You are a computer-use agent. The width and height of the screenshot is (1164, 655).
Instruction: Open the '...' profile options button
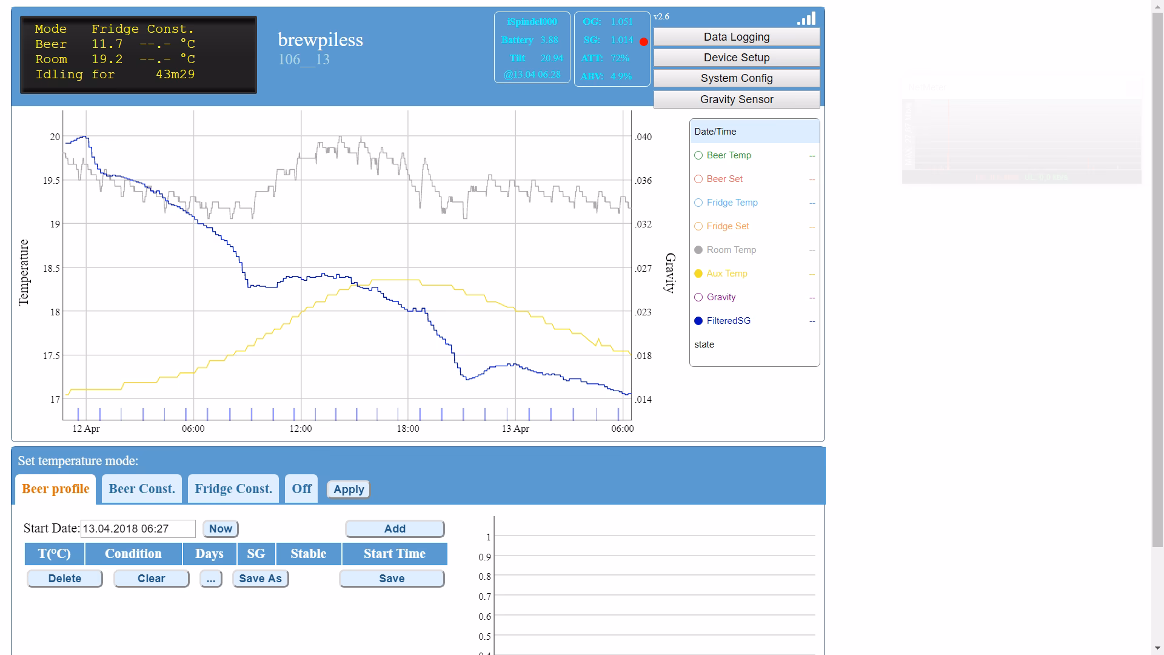pos(210,579)
